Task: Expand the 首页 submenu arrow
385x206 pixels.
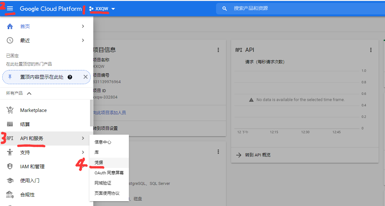Action: 83,26
